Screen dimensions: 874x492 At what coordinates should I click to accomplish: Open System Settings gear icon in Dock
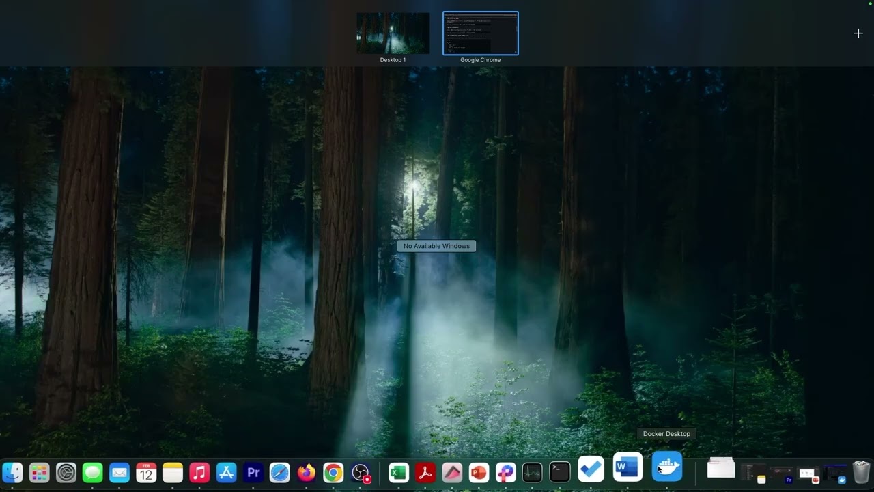tap(66, 472)
